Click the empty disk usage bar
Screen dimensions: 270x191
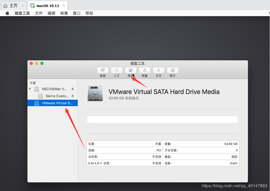pyautogui.click(x=162, y=120)
